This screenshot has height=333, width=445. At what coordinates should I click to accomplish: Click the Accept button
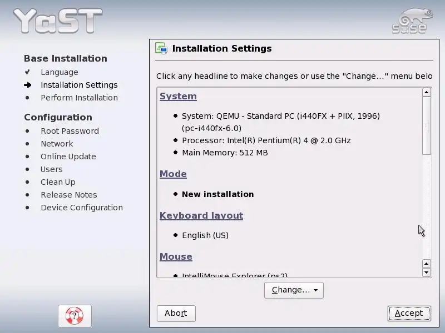(409, 313)
